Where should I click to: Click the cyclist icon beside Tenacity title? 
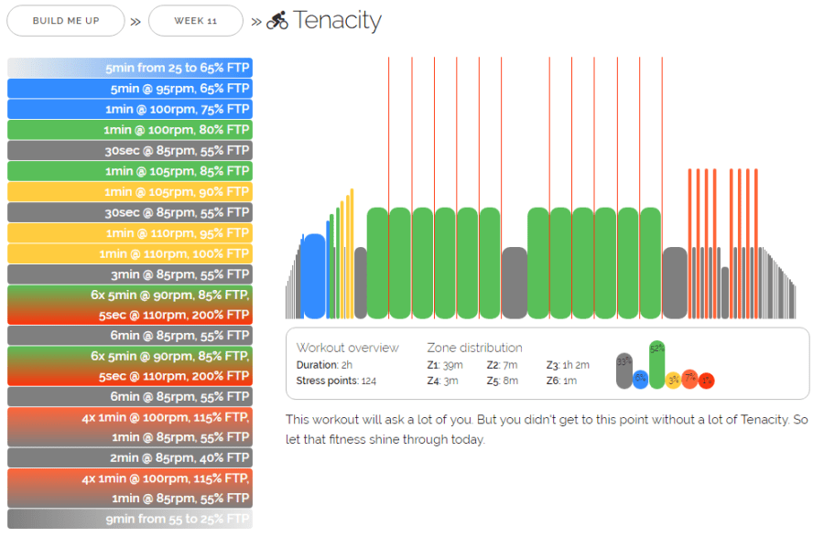click(277, 20)
